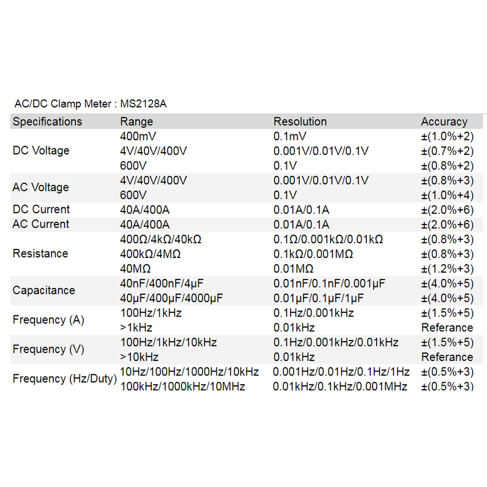The height and width of the screenshot is (487, 487).
Task: Select the AC Voltage row label
Action: coord(41,187)
